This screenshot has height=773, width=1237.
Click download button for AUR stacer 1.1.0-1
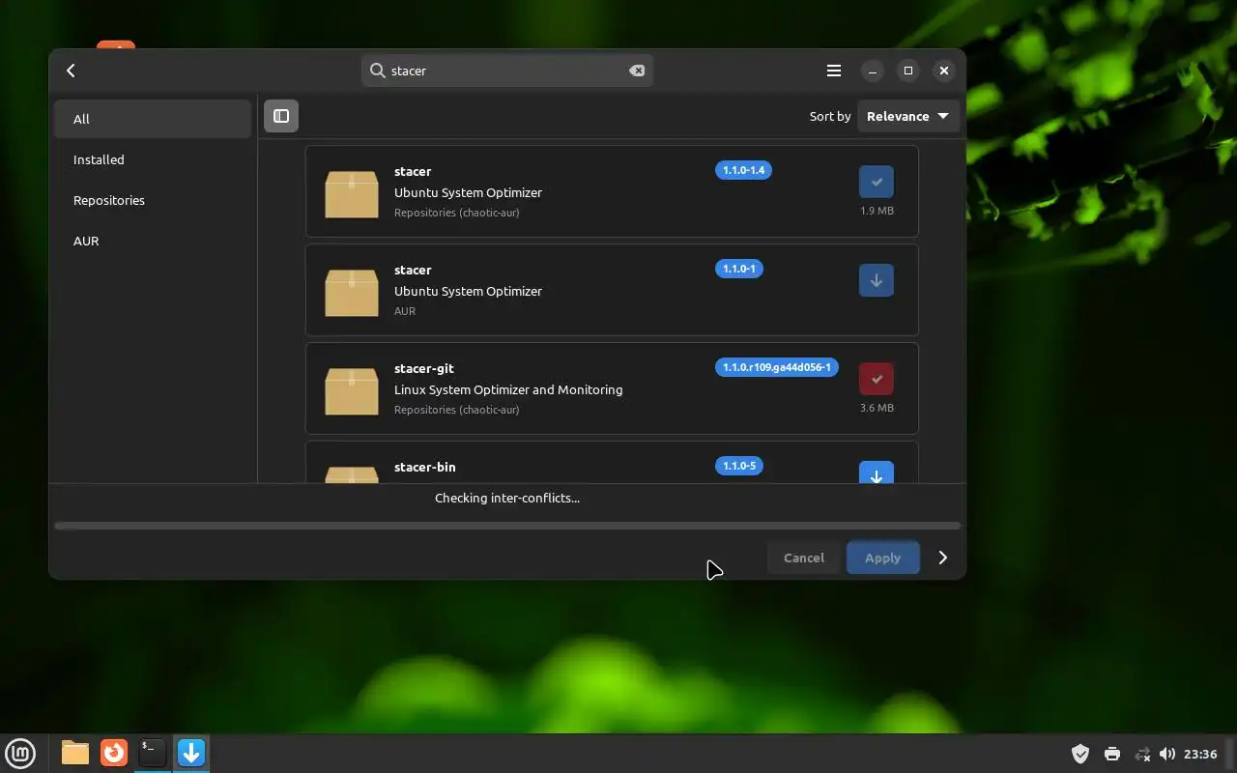[x=877, y=280]
